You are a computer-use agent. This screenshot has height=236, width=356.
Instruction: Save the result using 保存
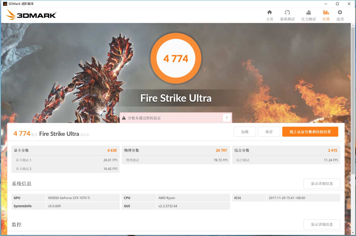tap(269, 132)
